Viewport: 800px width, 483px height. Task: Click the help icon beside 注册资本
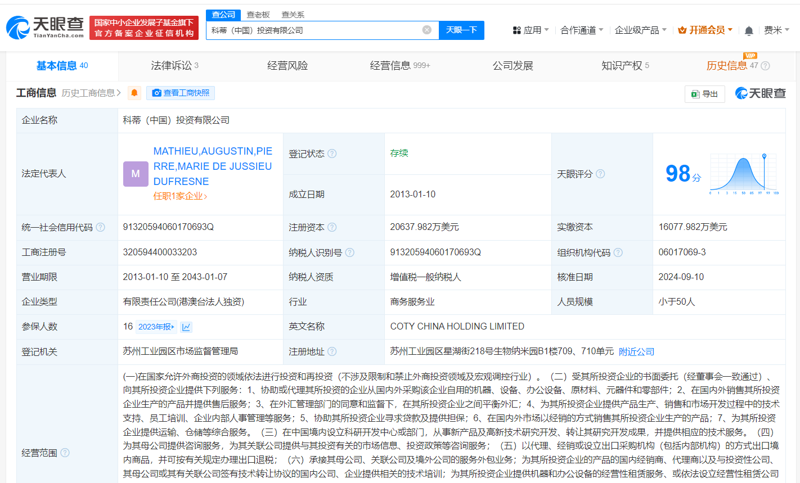332,227
